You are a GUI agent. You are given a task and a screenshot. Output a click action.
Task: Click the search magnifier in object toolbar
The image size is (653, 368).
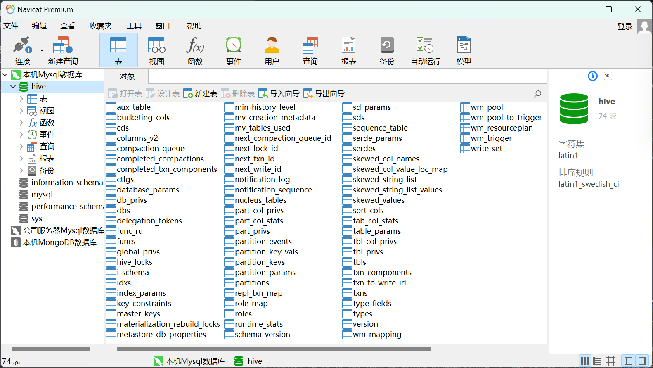tap(537, 94)
